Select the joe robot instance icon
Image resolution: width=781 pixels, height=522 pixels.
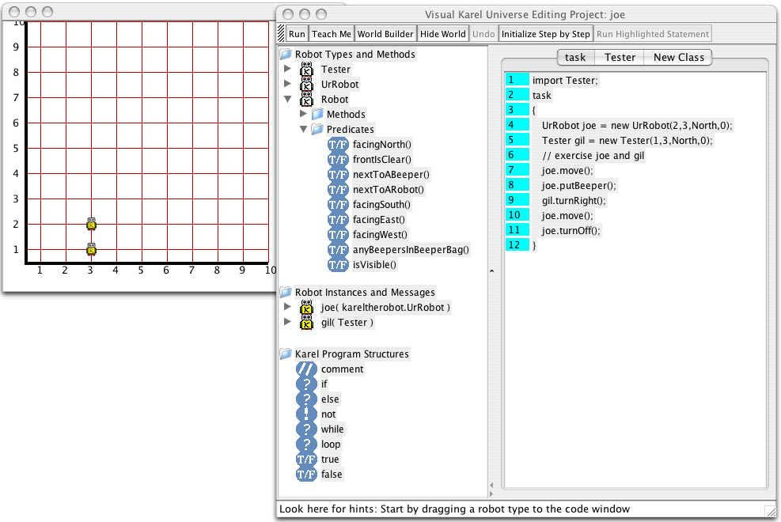coord(306,308)
